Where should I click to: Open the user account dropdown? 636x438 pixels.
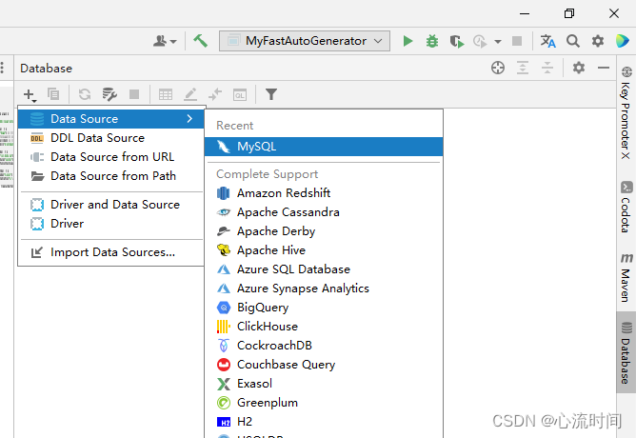coord(165,41)
